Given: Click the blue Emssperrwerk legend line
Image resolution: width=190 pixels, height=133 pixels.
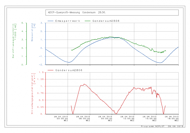Looking at the screenshot, I should pyautogui.click(x=50, y=21).
